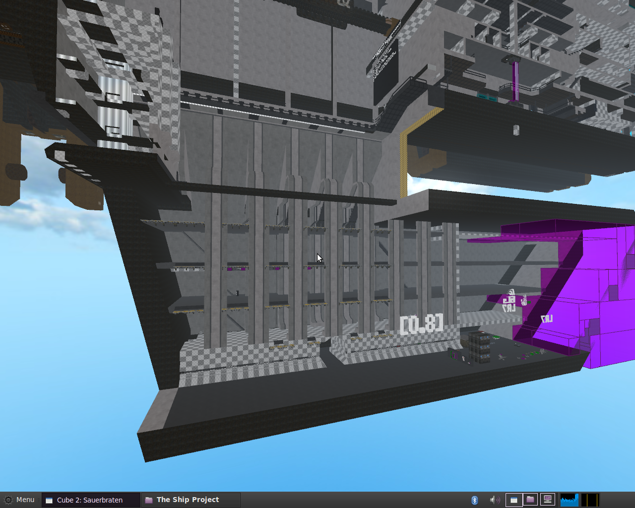The height and width of the screenshot is (508, 635).
Task: Open The Ship Project folder window
Action: tap(188, 500)
